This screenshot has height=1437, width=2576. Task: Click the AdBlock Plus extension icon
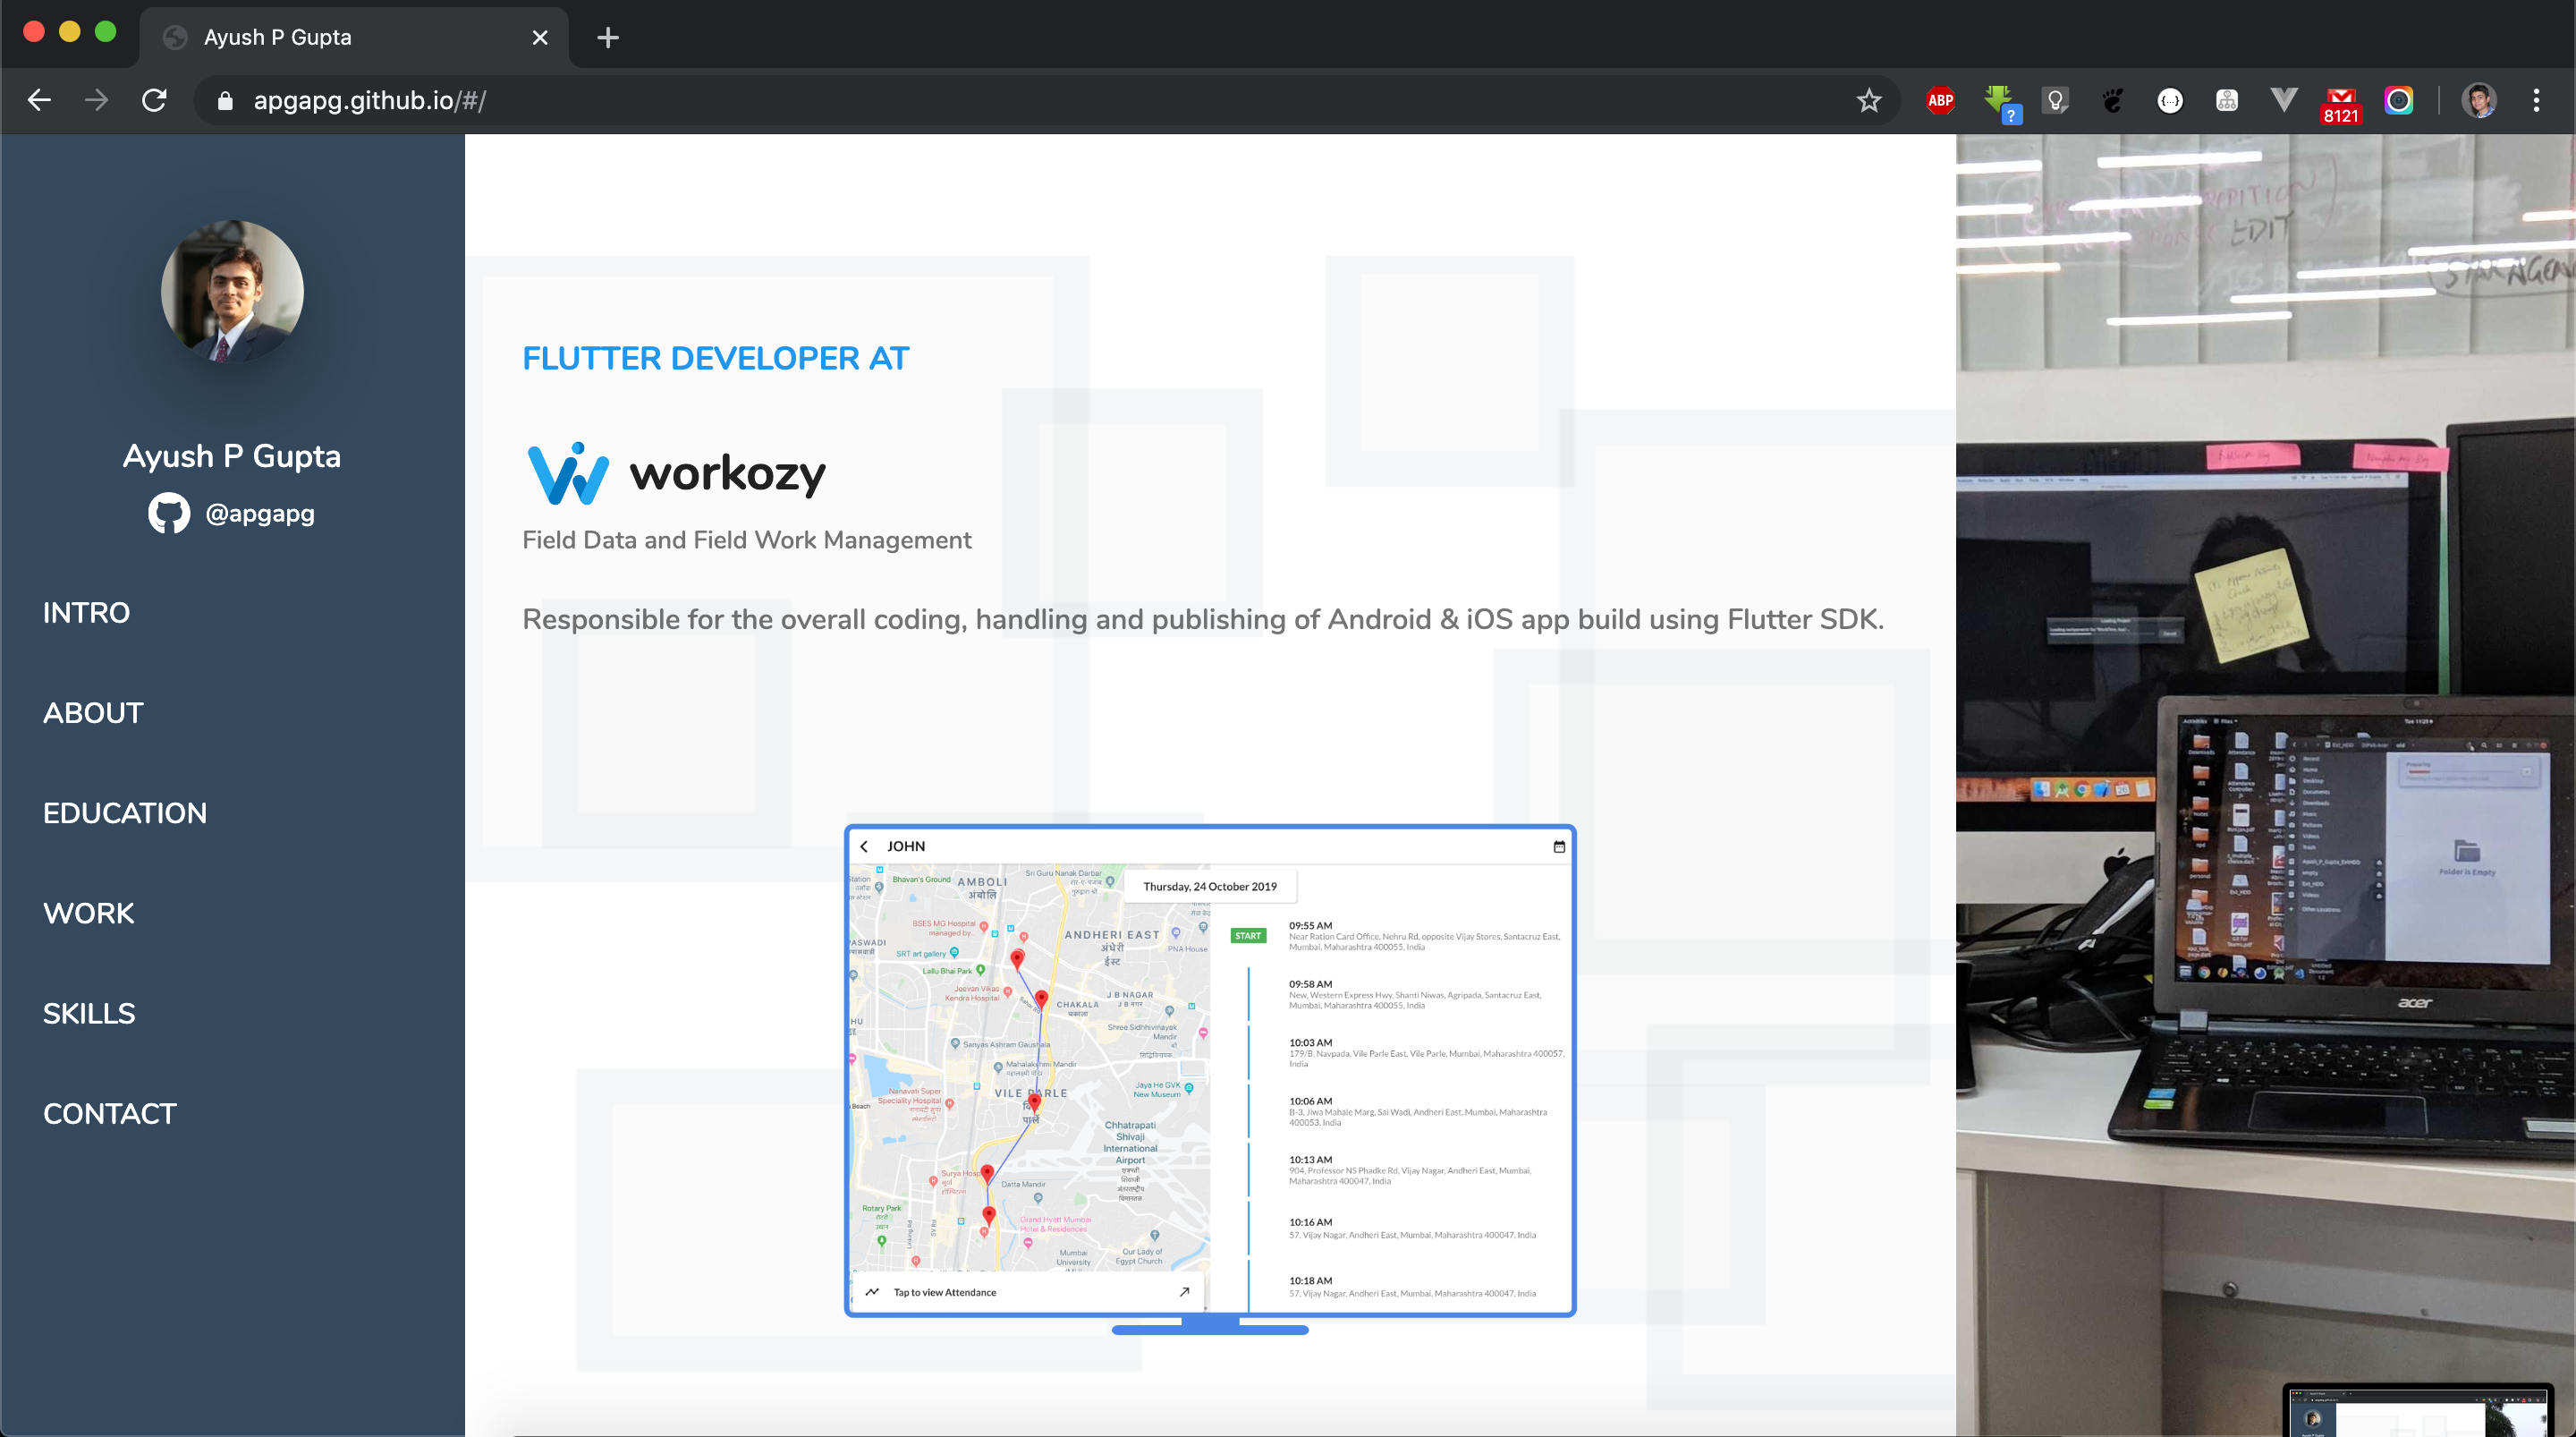[x=1940, y=100]
